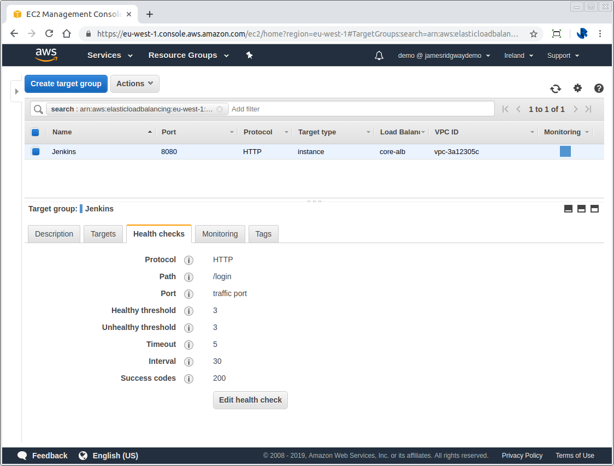The width and height of the screenshot is (614, 466).
Task: Open a new browser tab
Action: pyautogui.click(x=149, y=15)
